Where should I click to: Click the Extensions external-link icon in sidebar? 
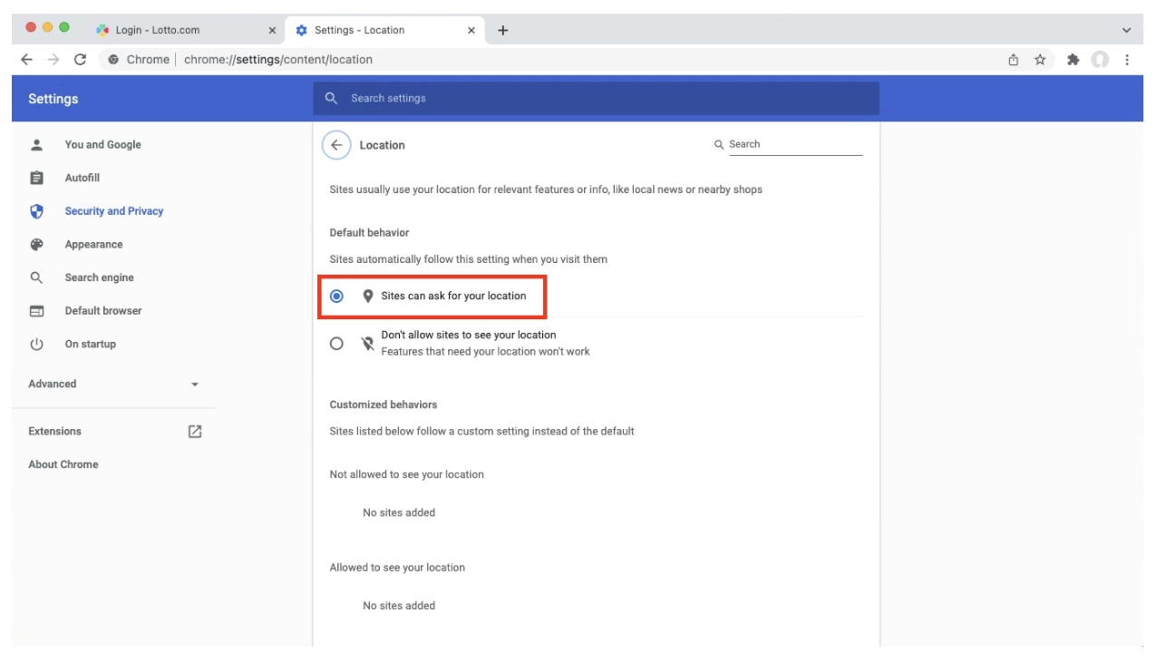tap(194, 432)
